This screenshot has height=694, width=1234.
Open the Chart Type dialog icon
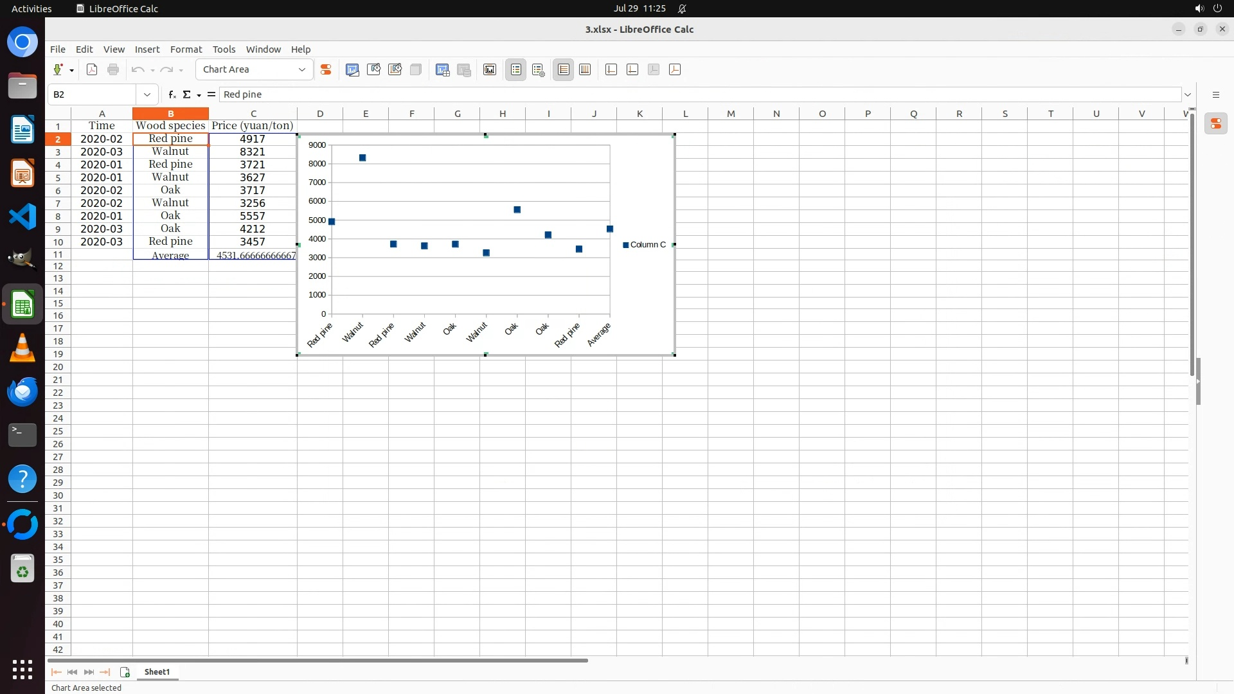pos(352,69)
